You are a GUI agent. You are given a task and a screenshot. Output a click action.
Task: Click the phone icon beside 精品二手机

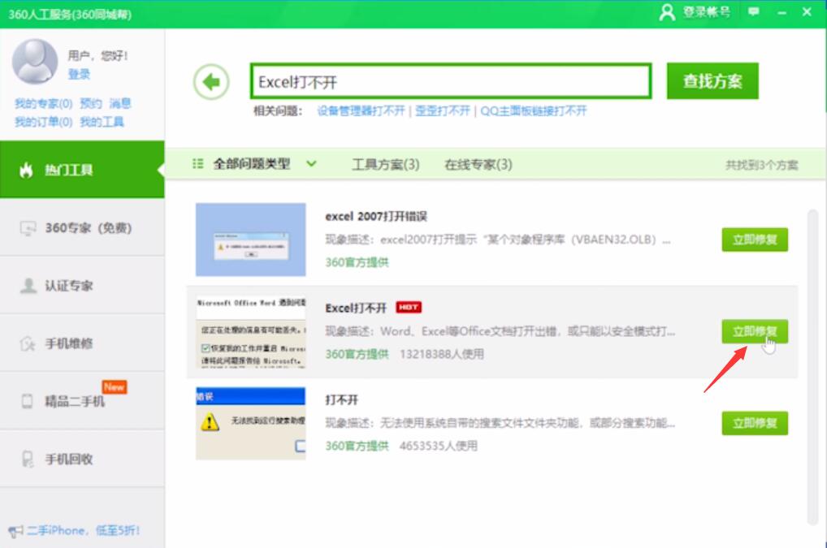27,401
